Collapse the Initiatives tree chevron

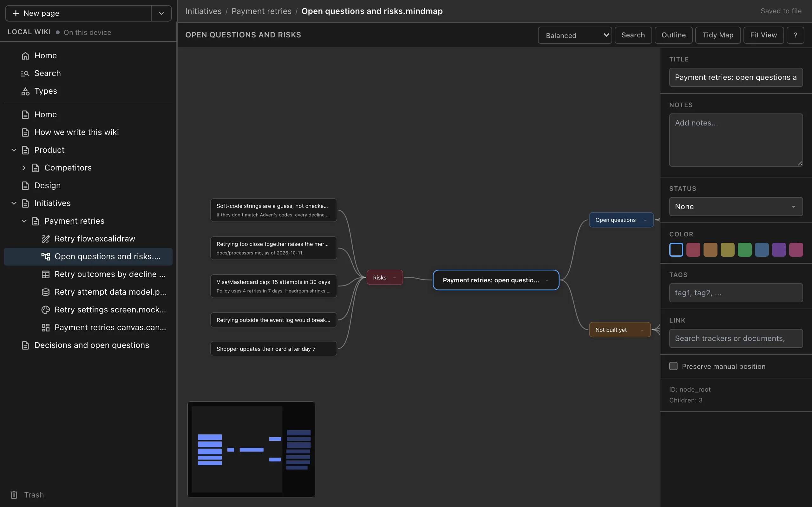(14, 203)
